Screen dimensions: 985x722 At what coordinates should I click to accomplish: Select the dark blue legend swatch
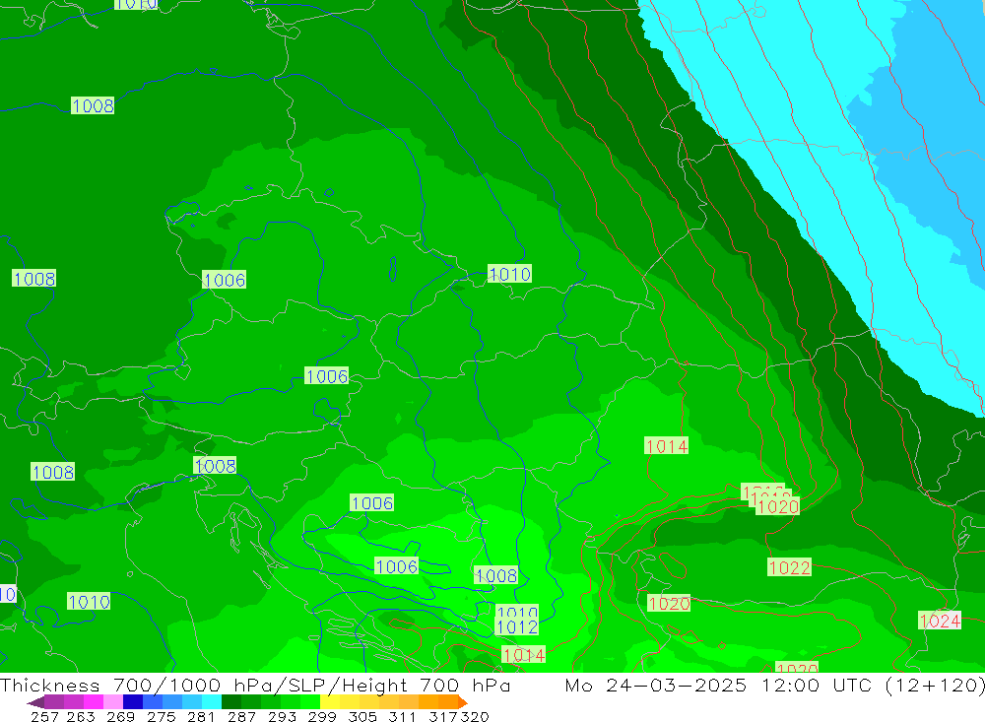tap(133, 702)
